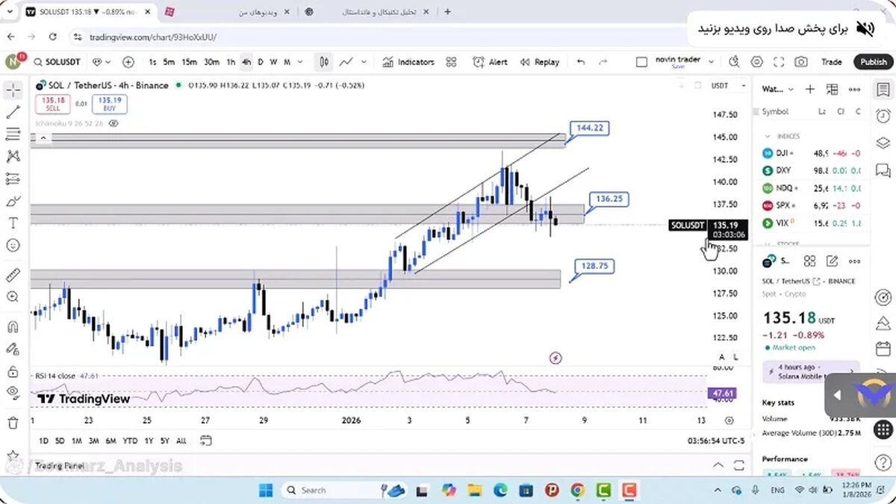Select the 1M date range
The image size is (896, 504).
pyautogui.click(x=77, y=441)
